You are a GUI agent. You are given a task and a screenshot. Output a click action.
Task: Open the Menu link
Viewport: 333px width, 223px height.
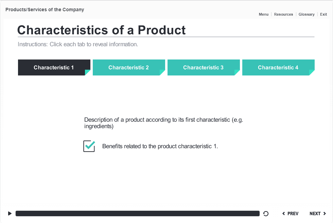(264, 14)
